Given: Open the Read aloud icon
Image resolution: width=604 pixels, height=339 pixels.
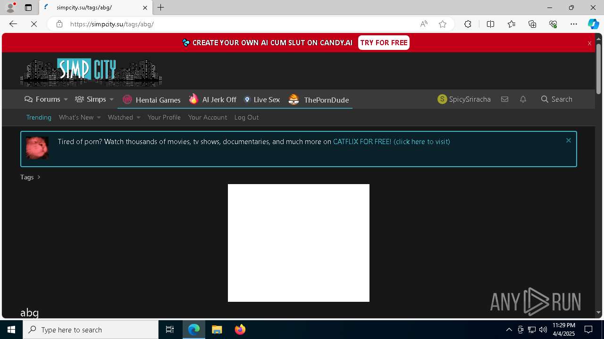Looking at the screenshot, I should (x=424, y=24).
